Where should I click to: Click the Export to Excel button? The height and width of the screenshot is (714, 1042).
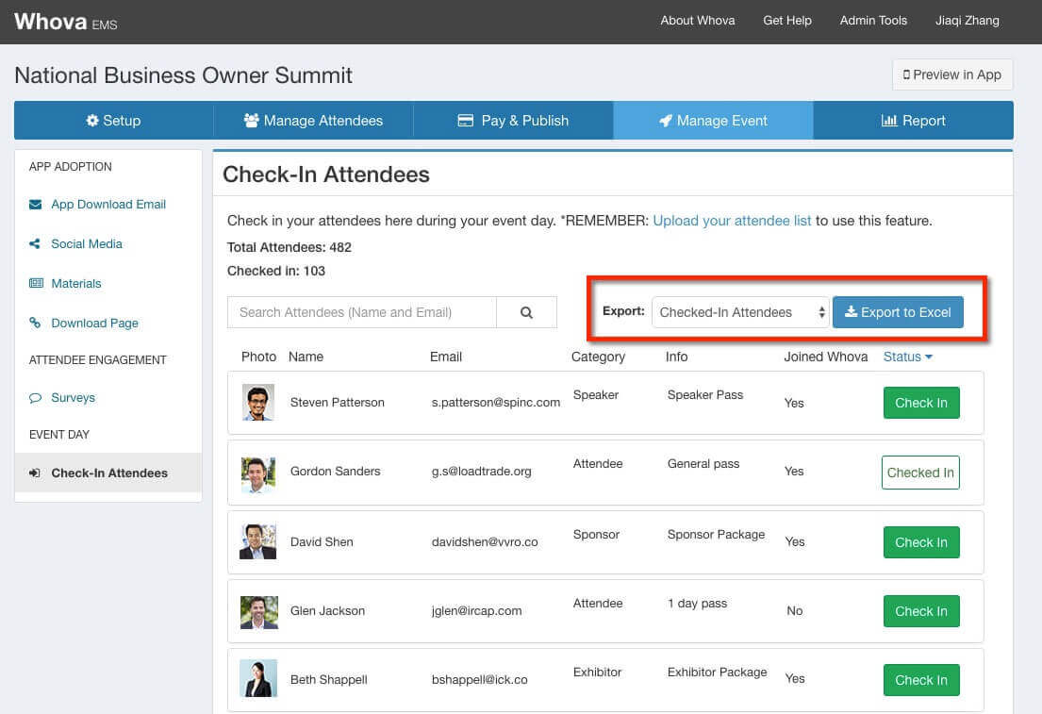[x=898, y=312]
